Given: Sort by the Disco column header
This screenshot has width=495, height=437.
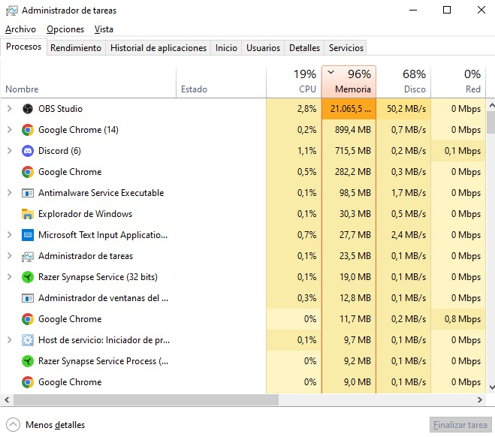Looking at the screenshot, I should (x=403, y=82).
